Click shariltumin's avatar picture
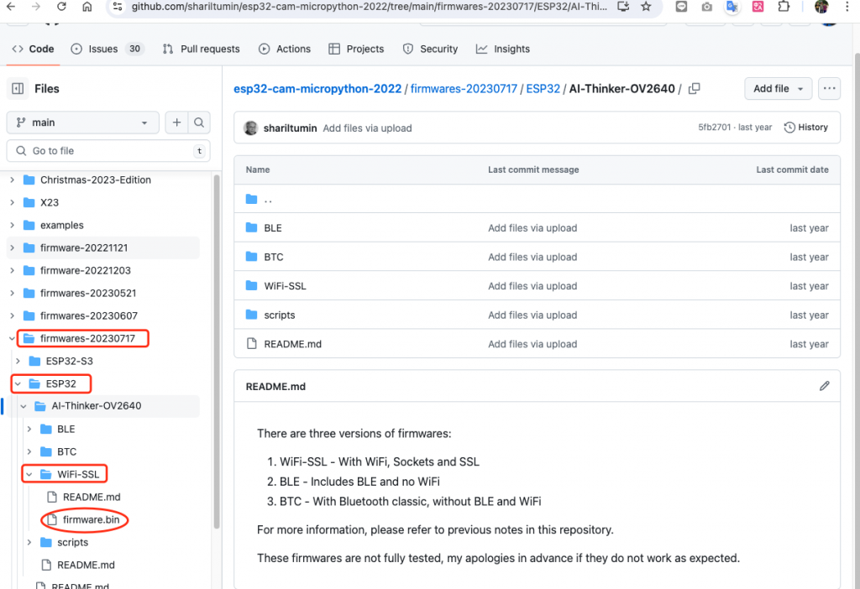Viewport: 860px width, 589px height. tap(250, 128)
